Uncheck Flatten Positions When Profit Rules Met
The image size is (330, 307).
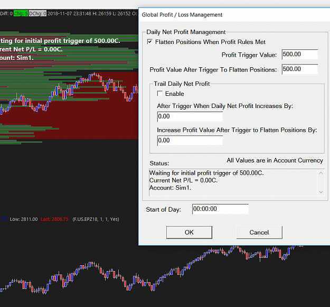point(150,42)
